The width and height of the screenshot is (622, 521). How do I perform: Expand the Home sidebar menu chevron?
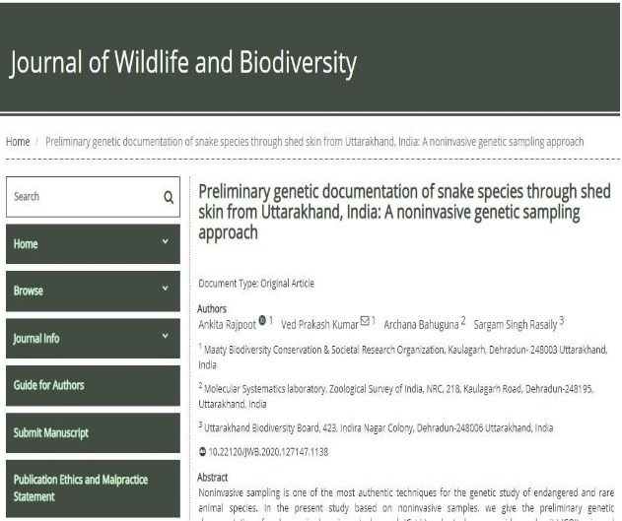pos(166,243)
